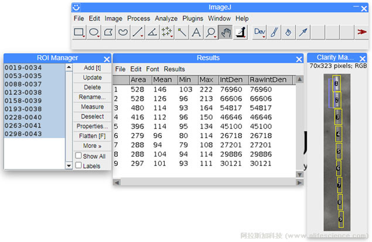
Task: Click the Mean column header in Results
Action: (x=162, y=80)
